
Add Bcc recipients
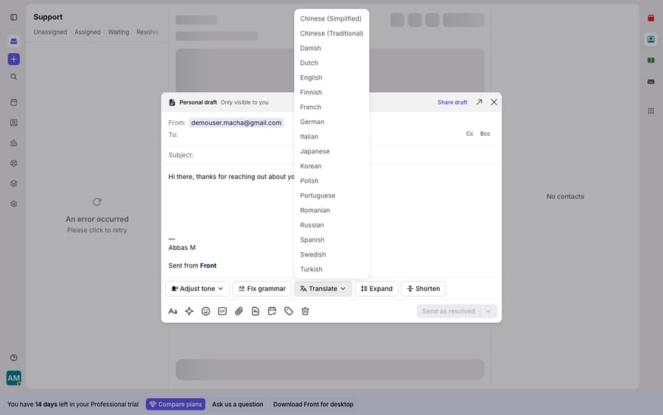point(485,133)
